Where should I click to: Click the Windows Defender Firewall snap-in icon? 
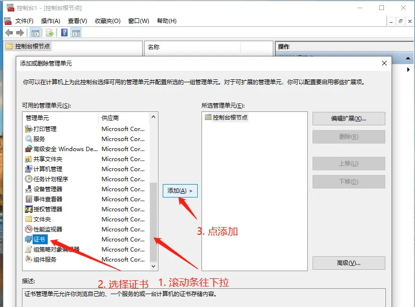point(29,149)
